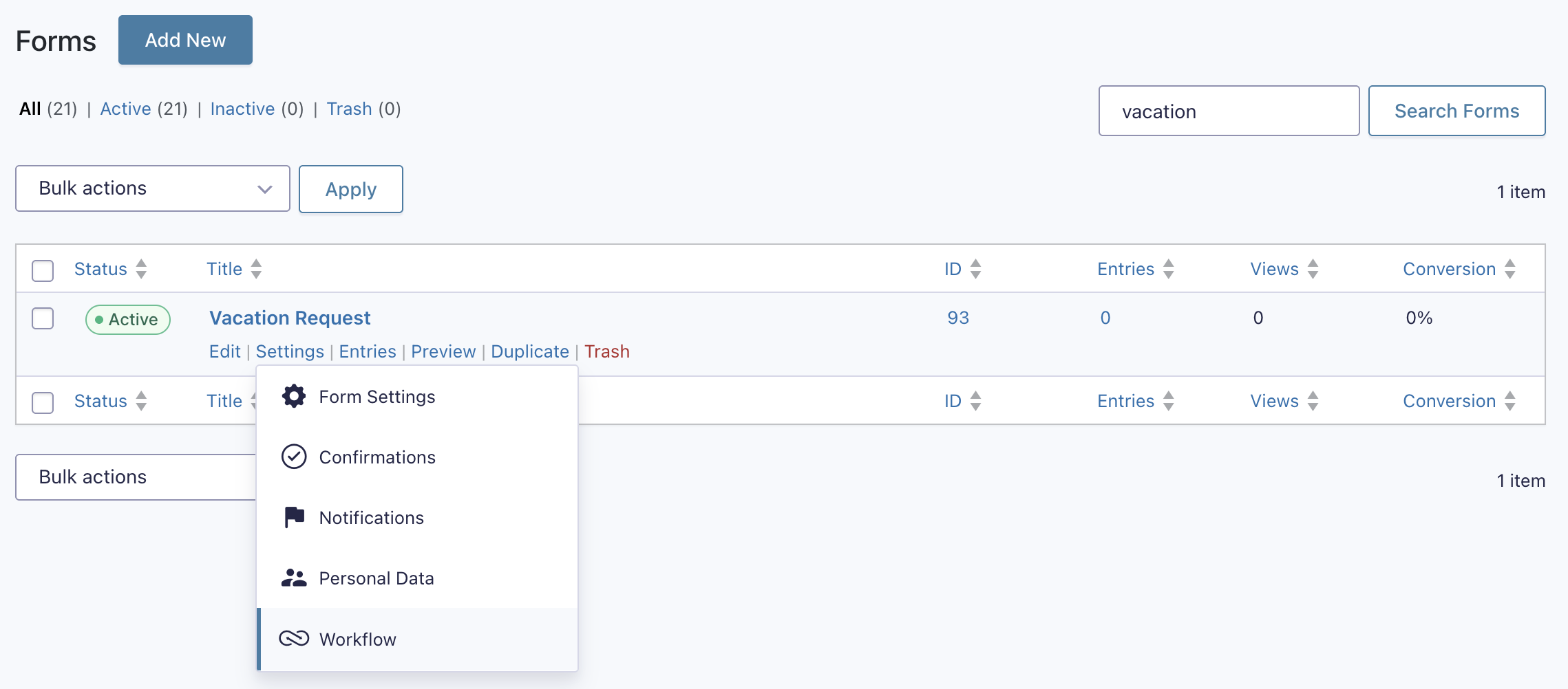
Task: Click the Workflow loop icon
Action: pos(294,639)
